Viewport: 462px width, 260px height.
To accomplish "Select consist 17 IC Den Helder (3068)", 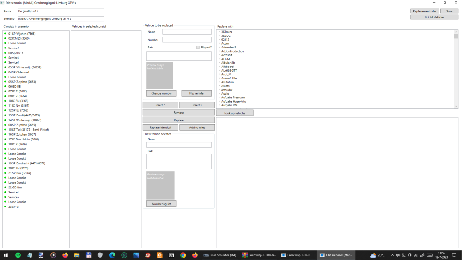I will click(24, 139).
